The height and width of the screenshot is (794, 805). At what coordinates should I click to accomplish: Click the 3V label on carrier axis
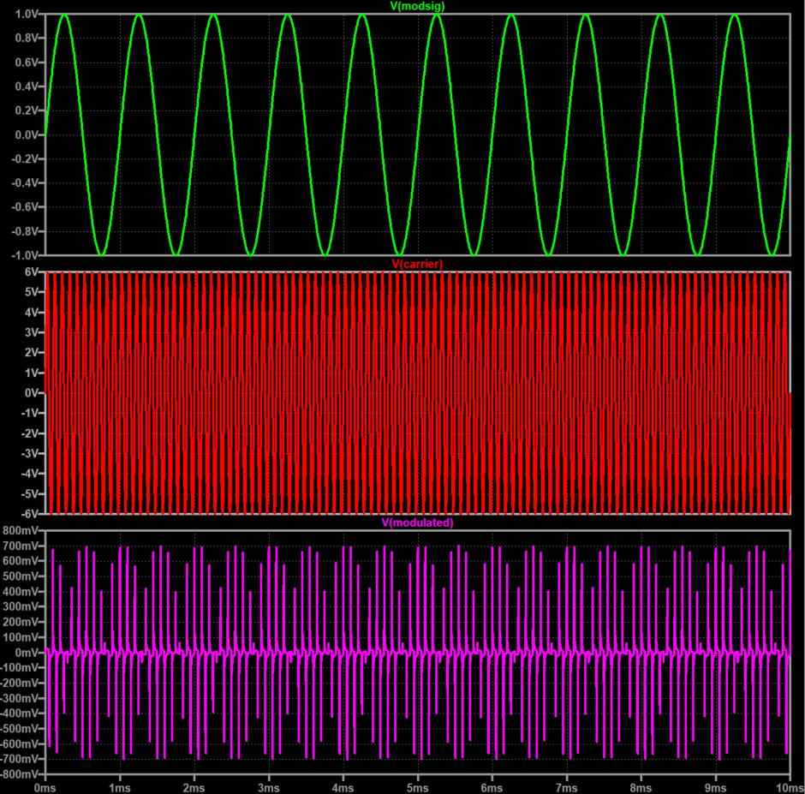[32, 332]
